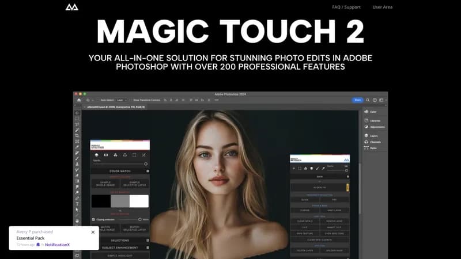Adjust the Clipping protection slider handle
The width and height of the screenshot is (461, 259).
click(x=140, y=219)
